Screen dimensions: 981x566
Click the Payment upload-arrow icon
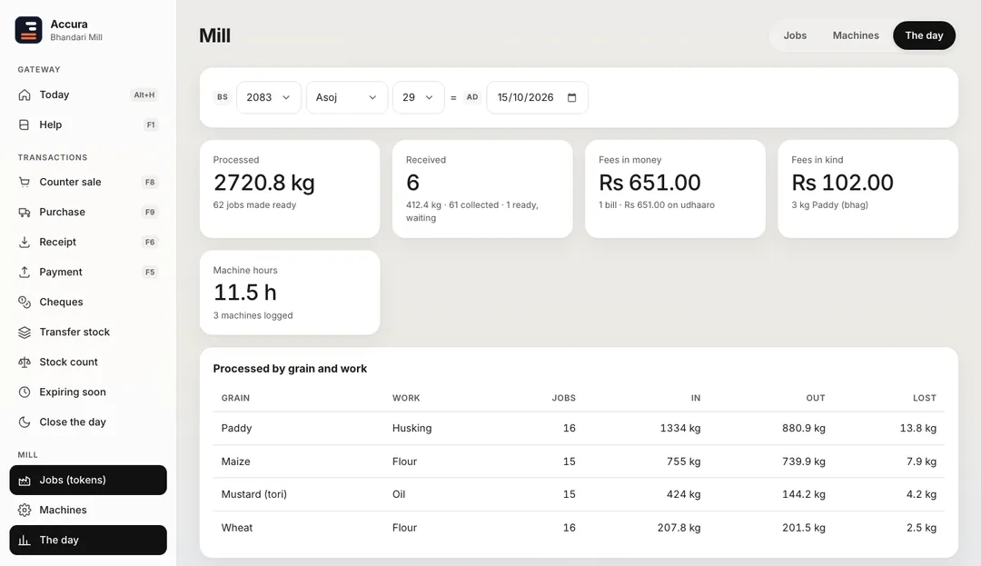(x=25, y=272)
